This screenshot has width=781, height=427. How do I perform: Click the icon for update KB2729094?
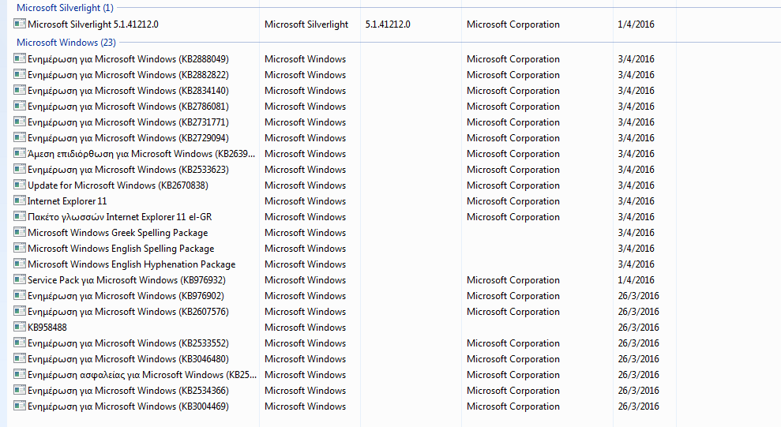[20, 137]
